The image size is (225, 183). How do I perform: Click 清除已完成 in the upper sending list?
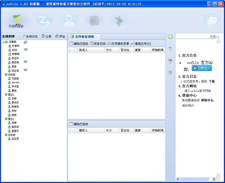[x=79, y=44]
